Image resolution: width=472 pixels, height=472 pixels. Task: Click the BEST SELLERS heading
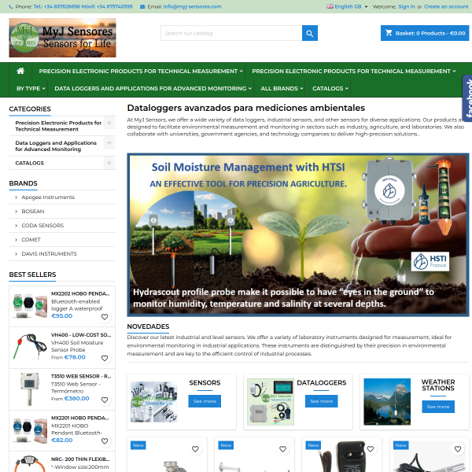pos(32,275)
